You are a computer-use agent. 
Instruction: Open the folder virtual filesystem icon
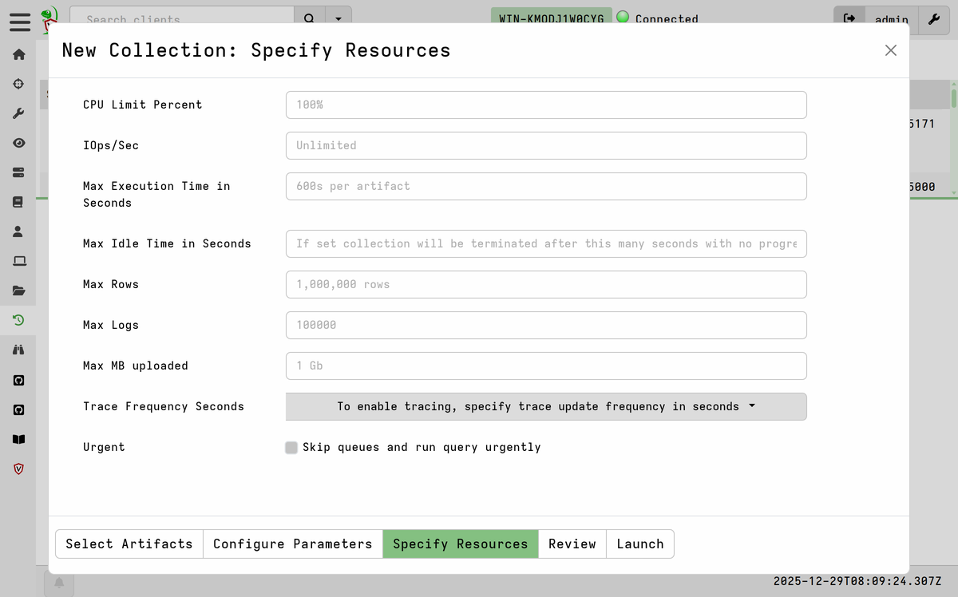pos(18,291)
